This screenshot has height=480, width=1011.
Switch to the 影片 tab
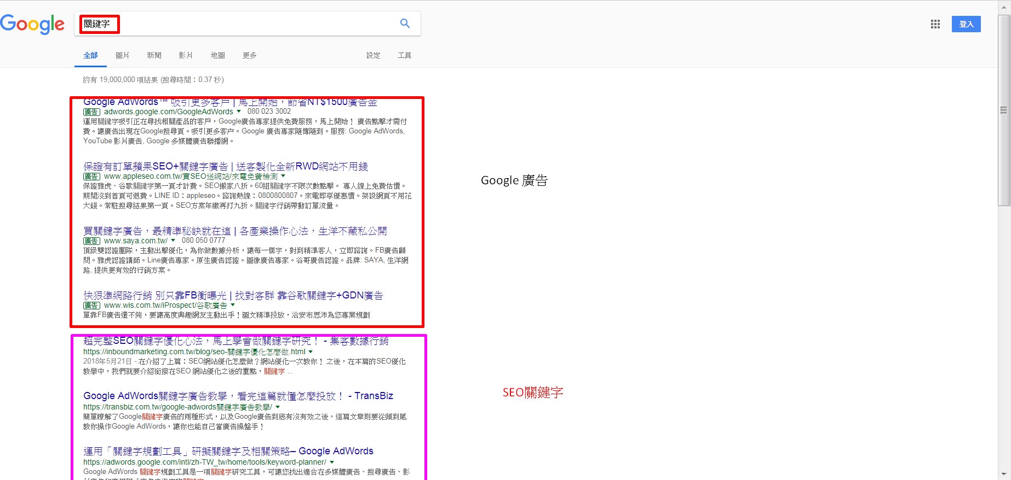186,55
